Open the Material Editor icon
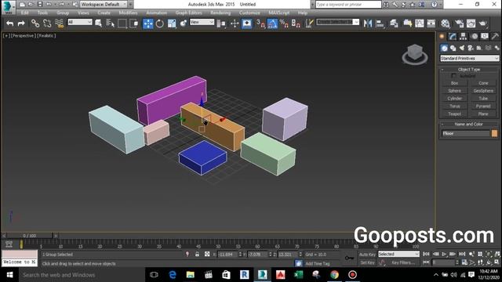Image resolution: width=502 pixels, height=282 pixels. [446, 23]
